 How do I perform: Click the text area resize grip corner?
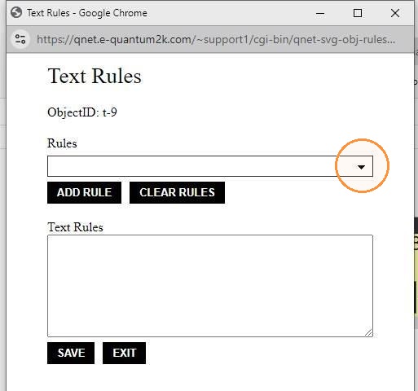coord(368,332)
